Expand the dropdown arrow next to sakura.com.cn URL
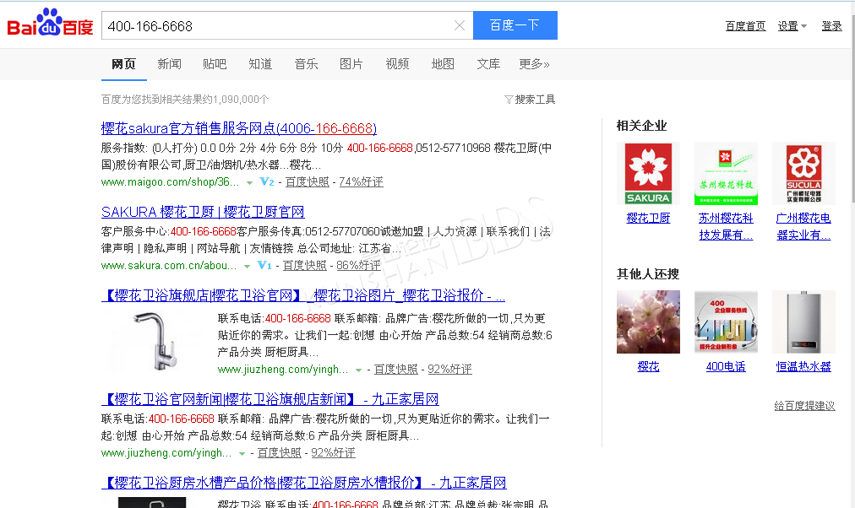The width and height of the screenshot is (855, 508). click(x=247, y=267)
